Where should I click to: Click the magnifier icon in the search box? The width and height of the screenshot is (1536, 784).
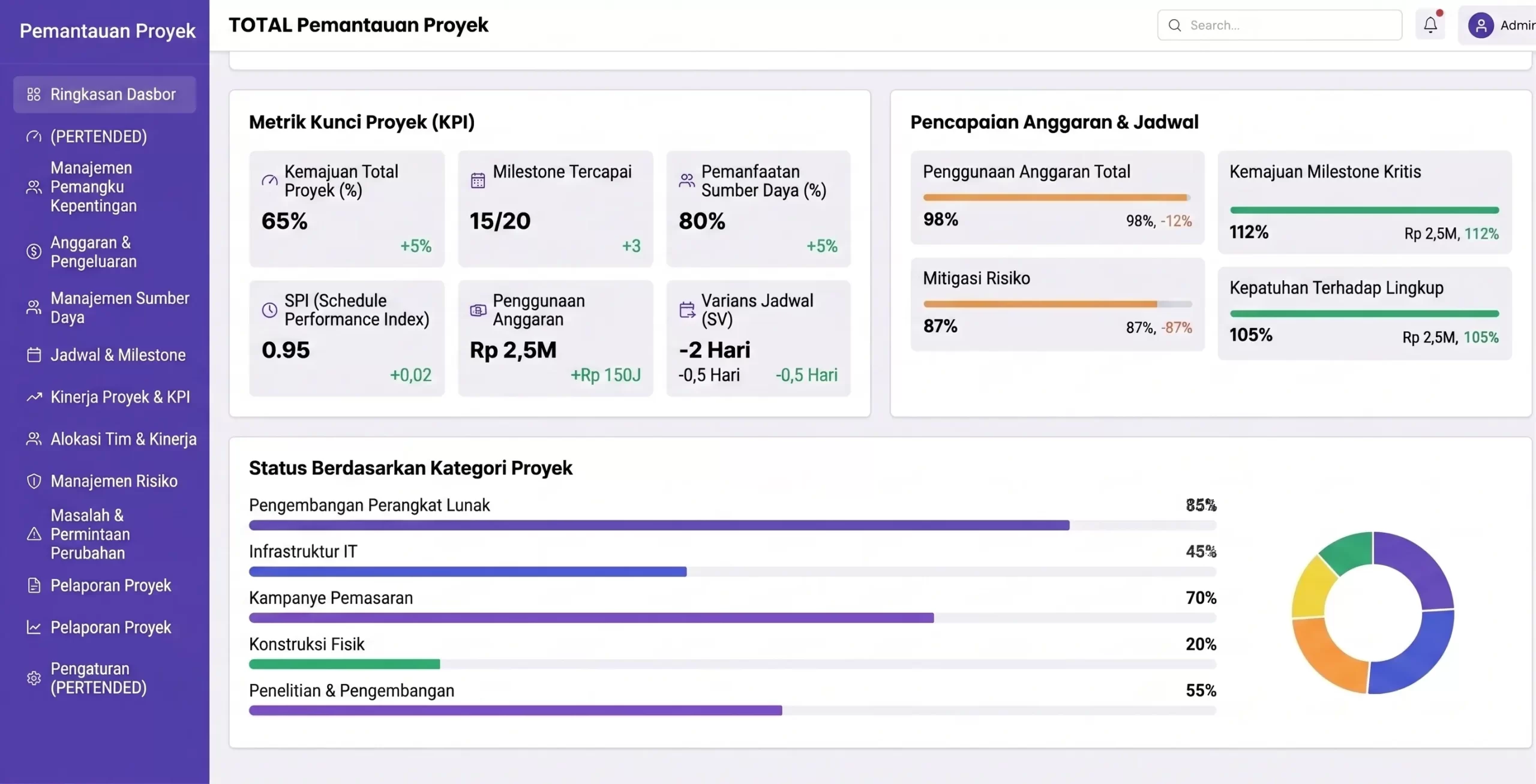(1175, 25)
